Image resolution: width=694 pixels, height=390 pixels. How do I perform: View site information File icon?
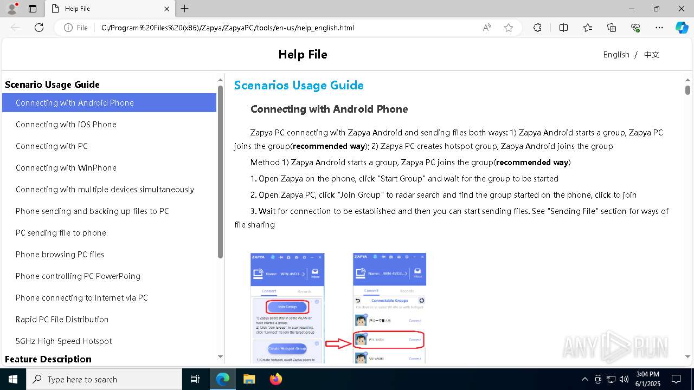76,28
